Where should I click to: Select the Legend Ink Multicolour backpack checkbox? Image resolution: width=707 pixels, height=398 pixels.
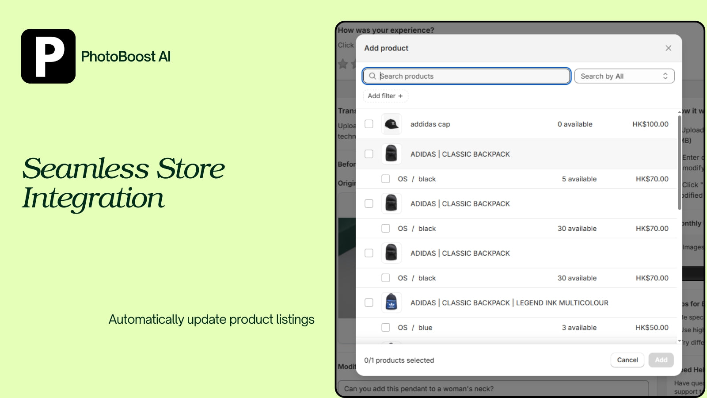369,302
